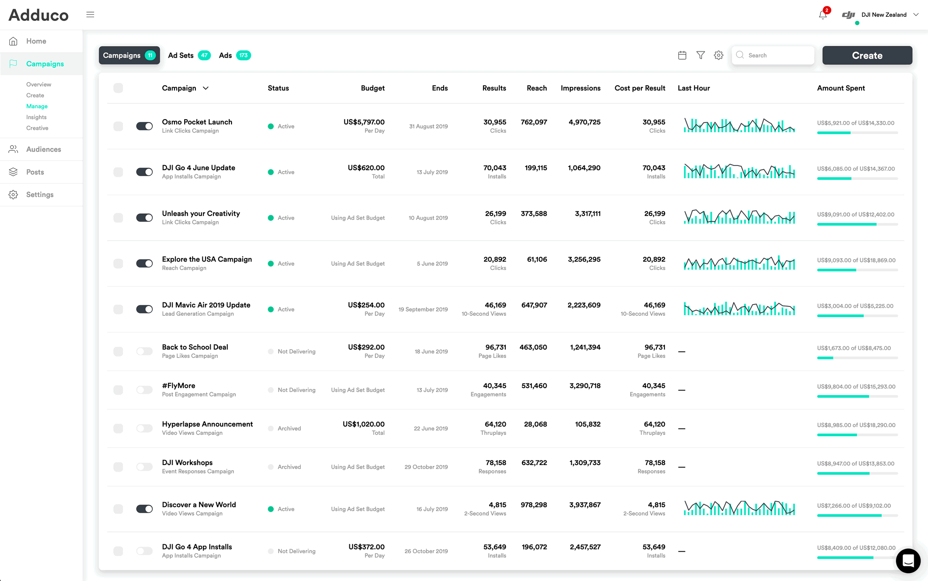
Task: Enable the #FlyMore campaign switch
Action: [144, 390]
